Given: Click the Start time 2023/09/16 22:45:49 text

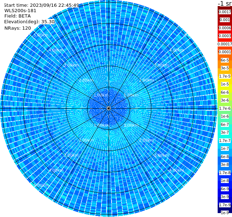Looking at the screenshot, I should pos(41,5).
